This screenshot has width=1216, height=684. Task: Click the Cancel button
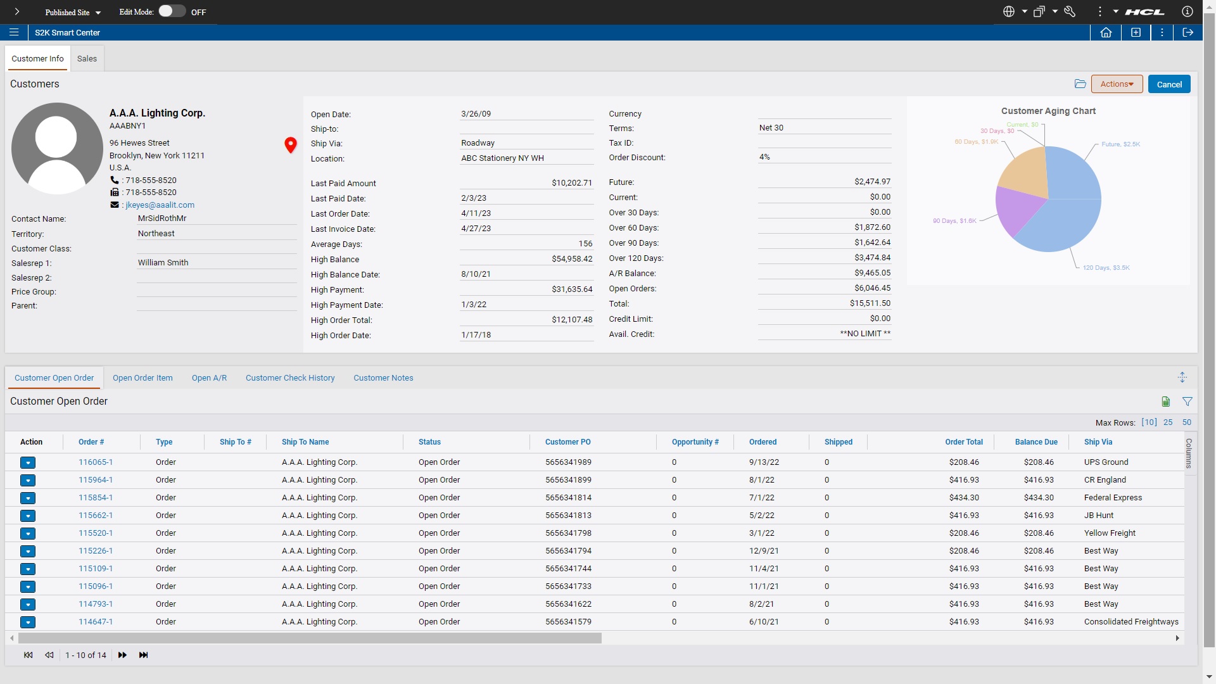(x=1168, y=84)
